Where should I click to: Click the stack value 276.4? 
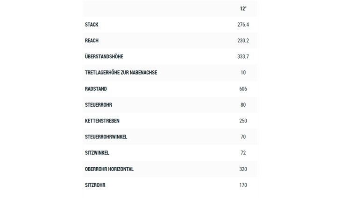[243, 25]
